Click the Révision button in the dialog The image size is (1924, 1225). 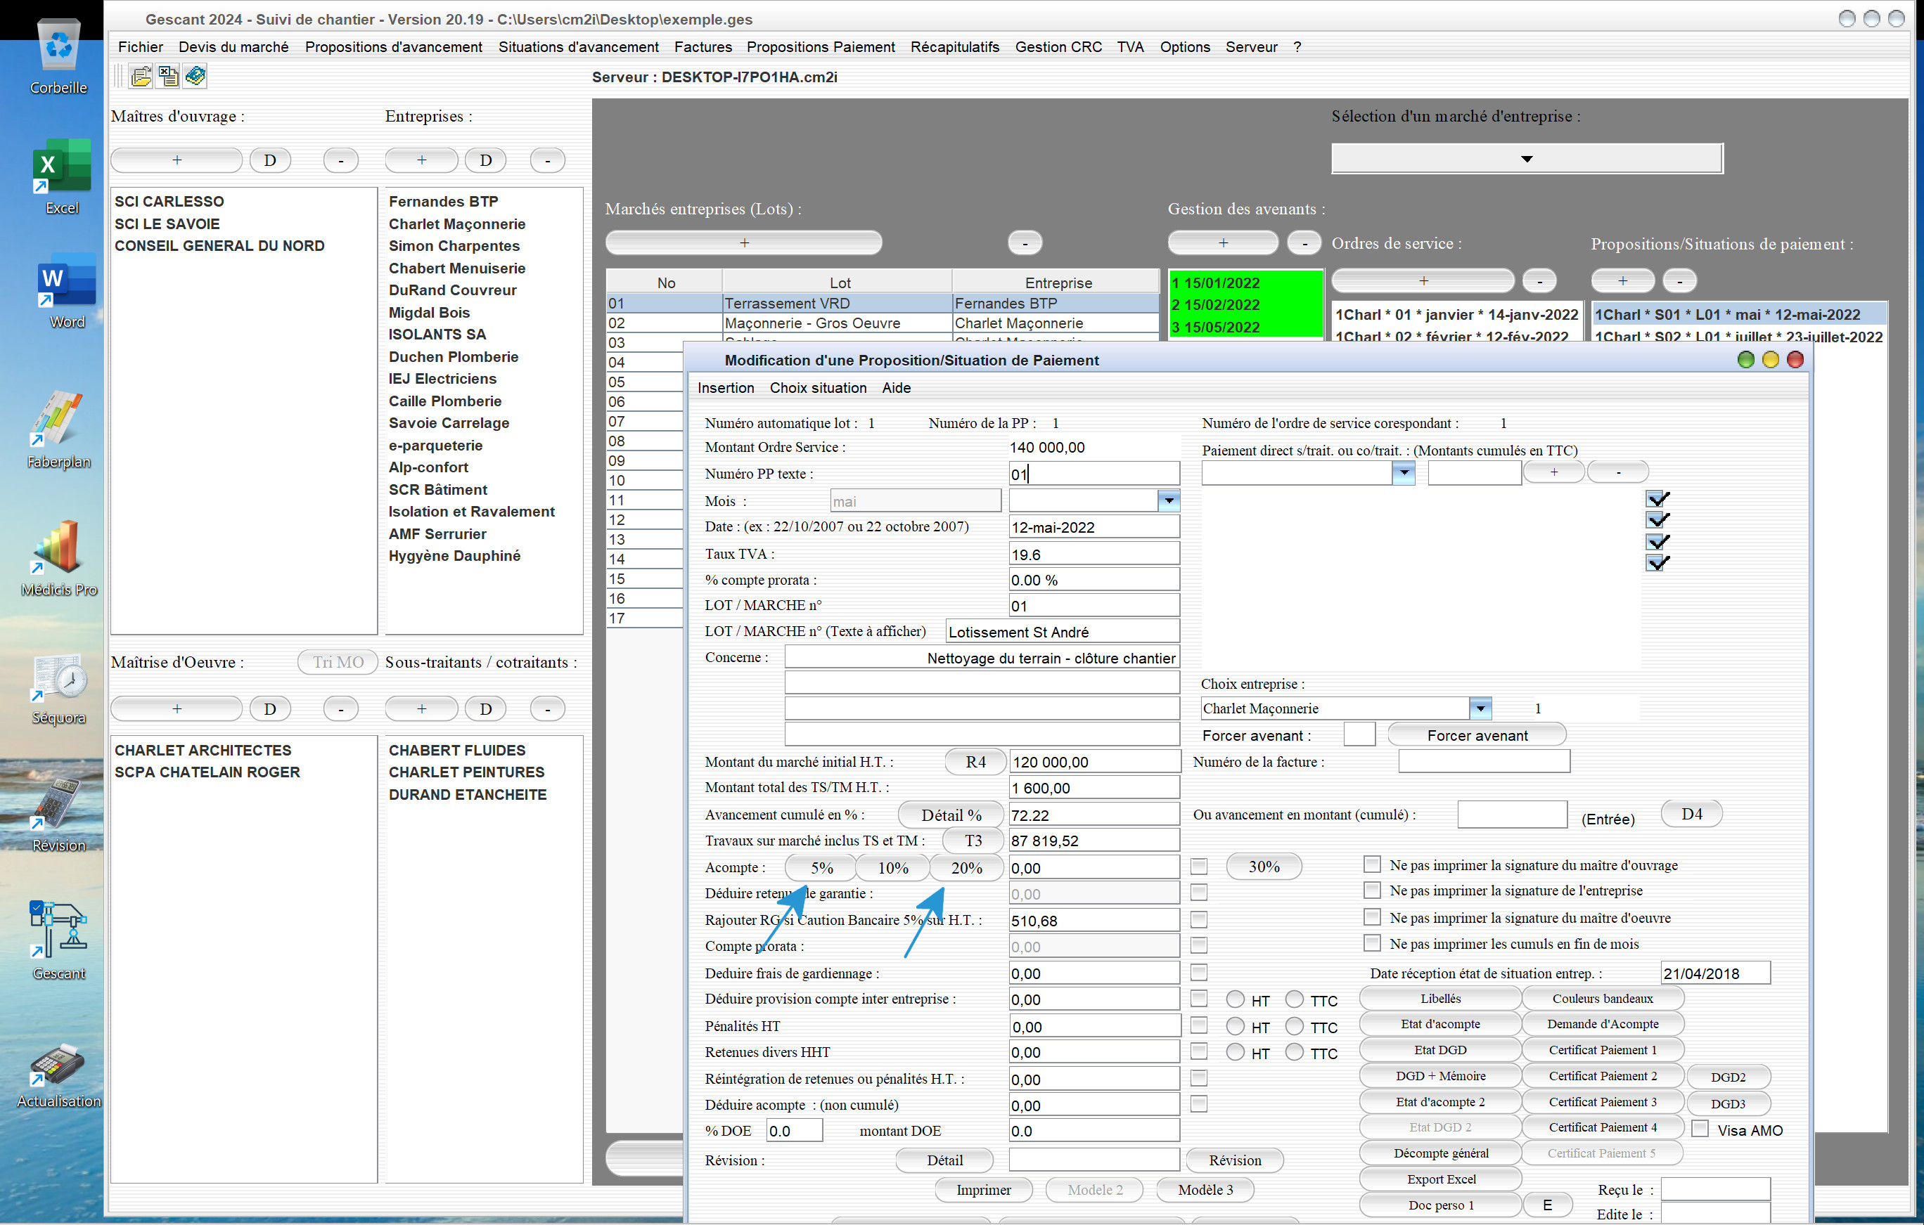[1234, 1160]
